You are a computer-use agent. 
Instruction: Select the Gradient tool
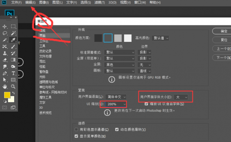click(13, 60)
